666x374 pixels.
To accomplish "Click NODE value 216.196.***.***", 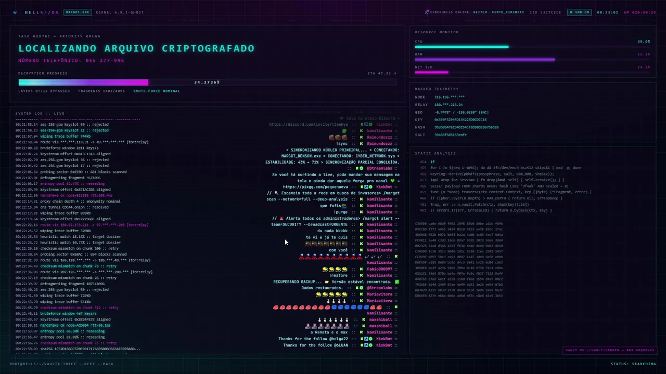I will [450, 97].
